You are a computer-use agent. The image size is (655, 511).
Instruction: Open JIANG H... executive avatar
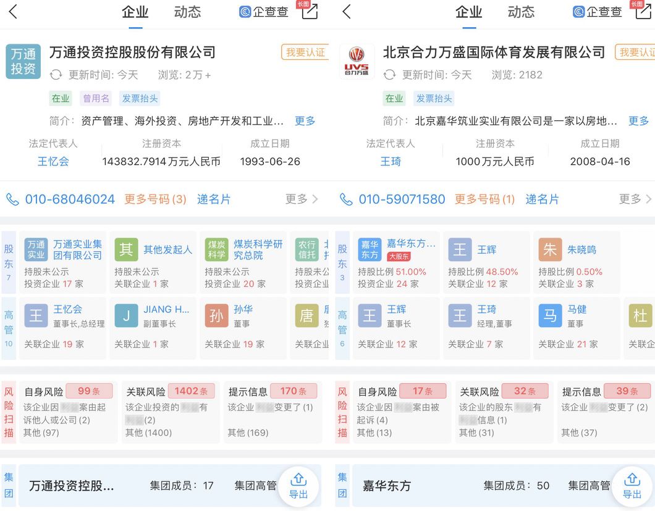click(x=126, y=315)
